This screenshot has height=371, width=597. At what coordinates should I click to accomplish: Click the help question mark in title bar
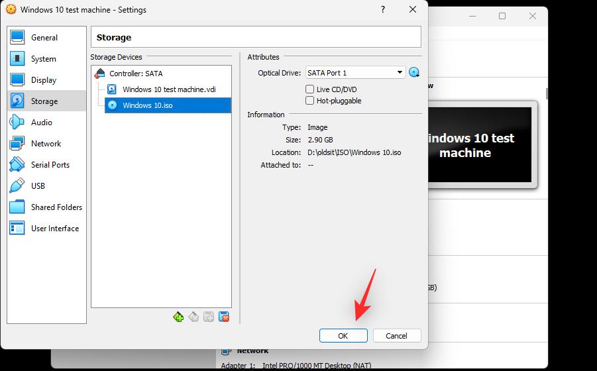[x=383, y=9]
